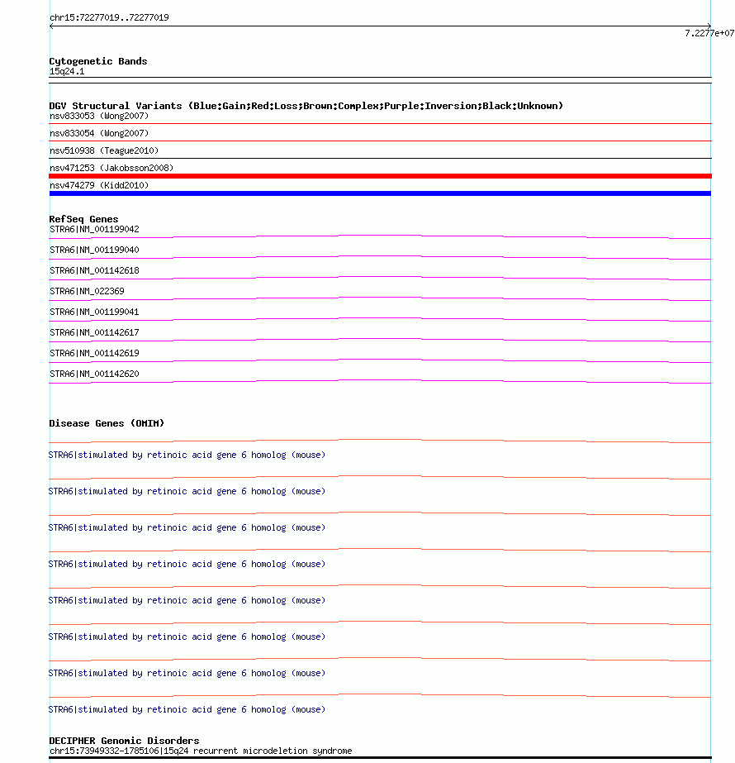This screenshot has height=763, width=735.
Task: Click the black DECIPHER microdeletion bar
Action: [380, 758]
